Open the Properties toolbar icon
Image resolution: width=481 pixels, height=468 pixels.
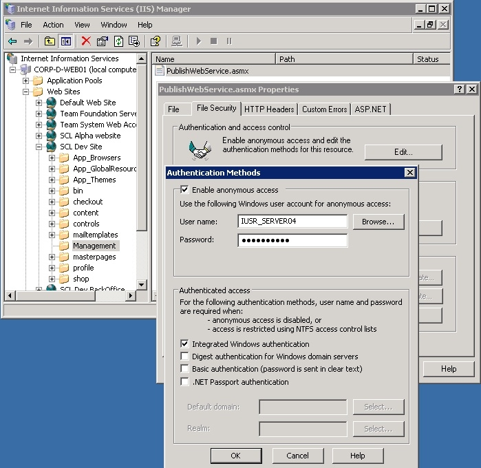point(103,41)
